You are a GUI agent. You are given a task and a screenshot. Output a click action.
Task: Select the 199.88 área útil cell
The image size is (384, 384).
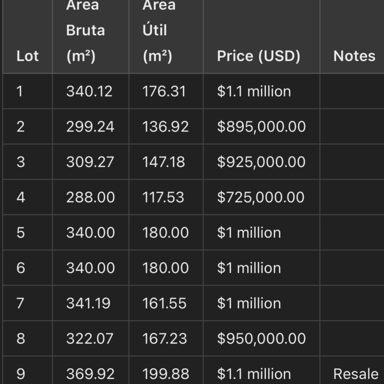[165, 374]
